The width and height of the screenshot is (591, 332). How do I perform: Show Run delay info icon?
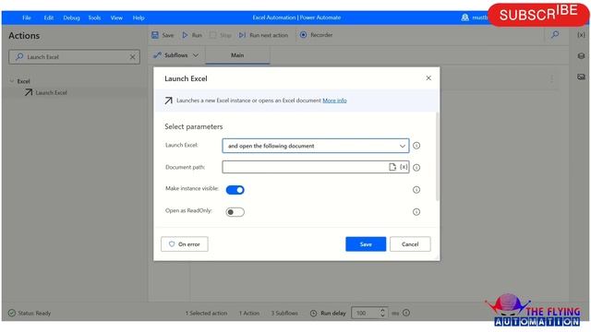coord(406,313)
